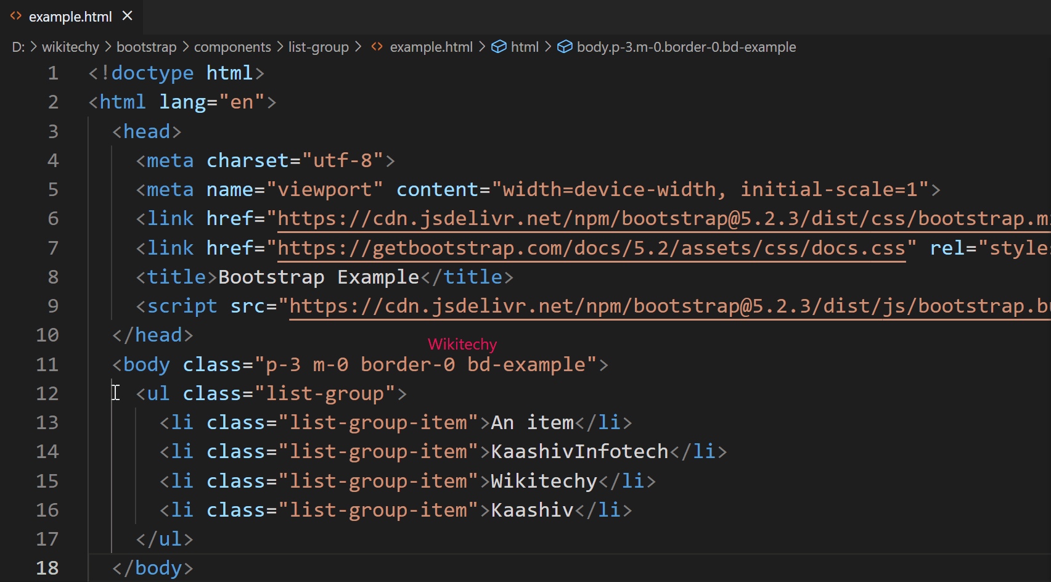1051x582 pixels.
Task: Follow the bootstrap CSS CDN link on line 6
Action: 616,218
